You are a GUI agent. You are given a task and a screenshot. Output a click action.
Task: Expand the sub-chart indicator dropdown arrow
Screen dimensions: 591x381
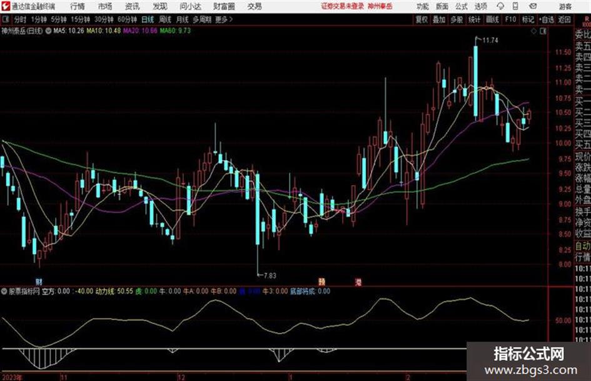click(x=4, y=291)
